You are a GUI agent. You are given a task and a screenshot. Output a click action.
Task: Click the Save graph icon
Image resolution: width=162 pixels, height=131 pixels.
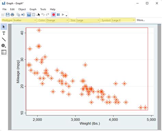coord(8,15)
